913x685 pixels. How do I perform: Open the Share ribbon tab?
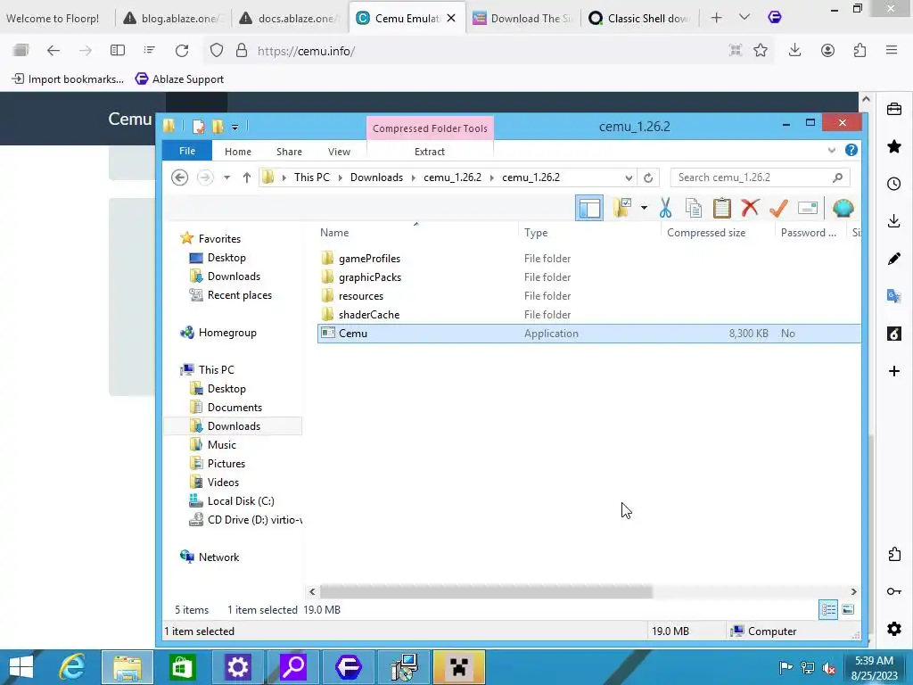tap(289, 152)
